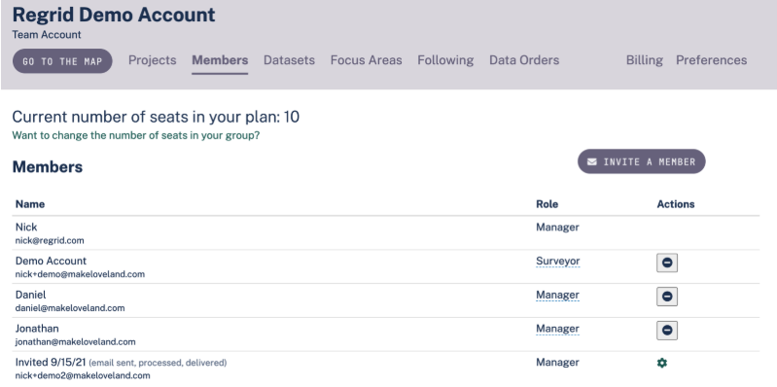Click the Name column header
The height and width of the screenshot is (387, 777).
point(30,204)
